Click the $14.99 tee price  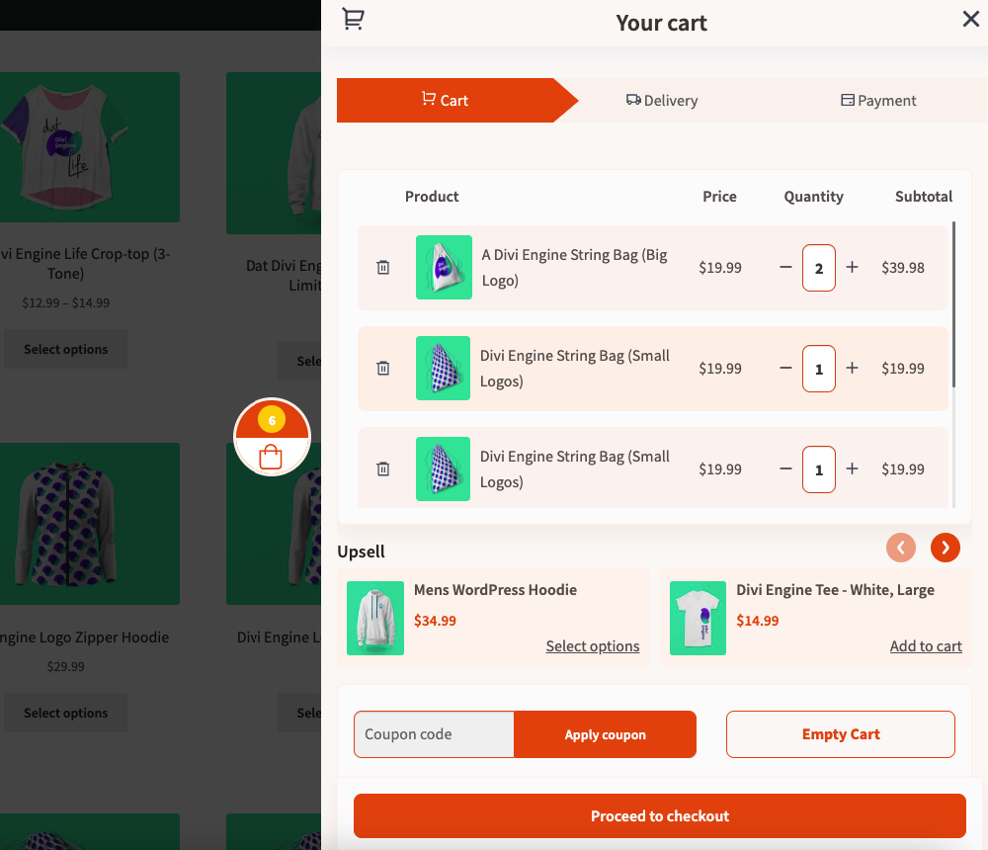click(758, 621)
